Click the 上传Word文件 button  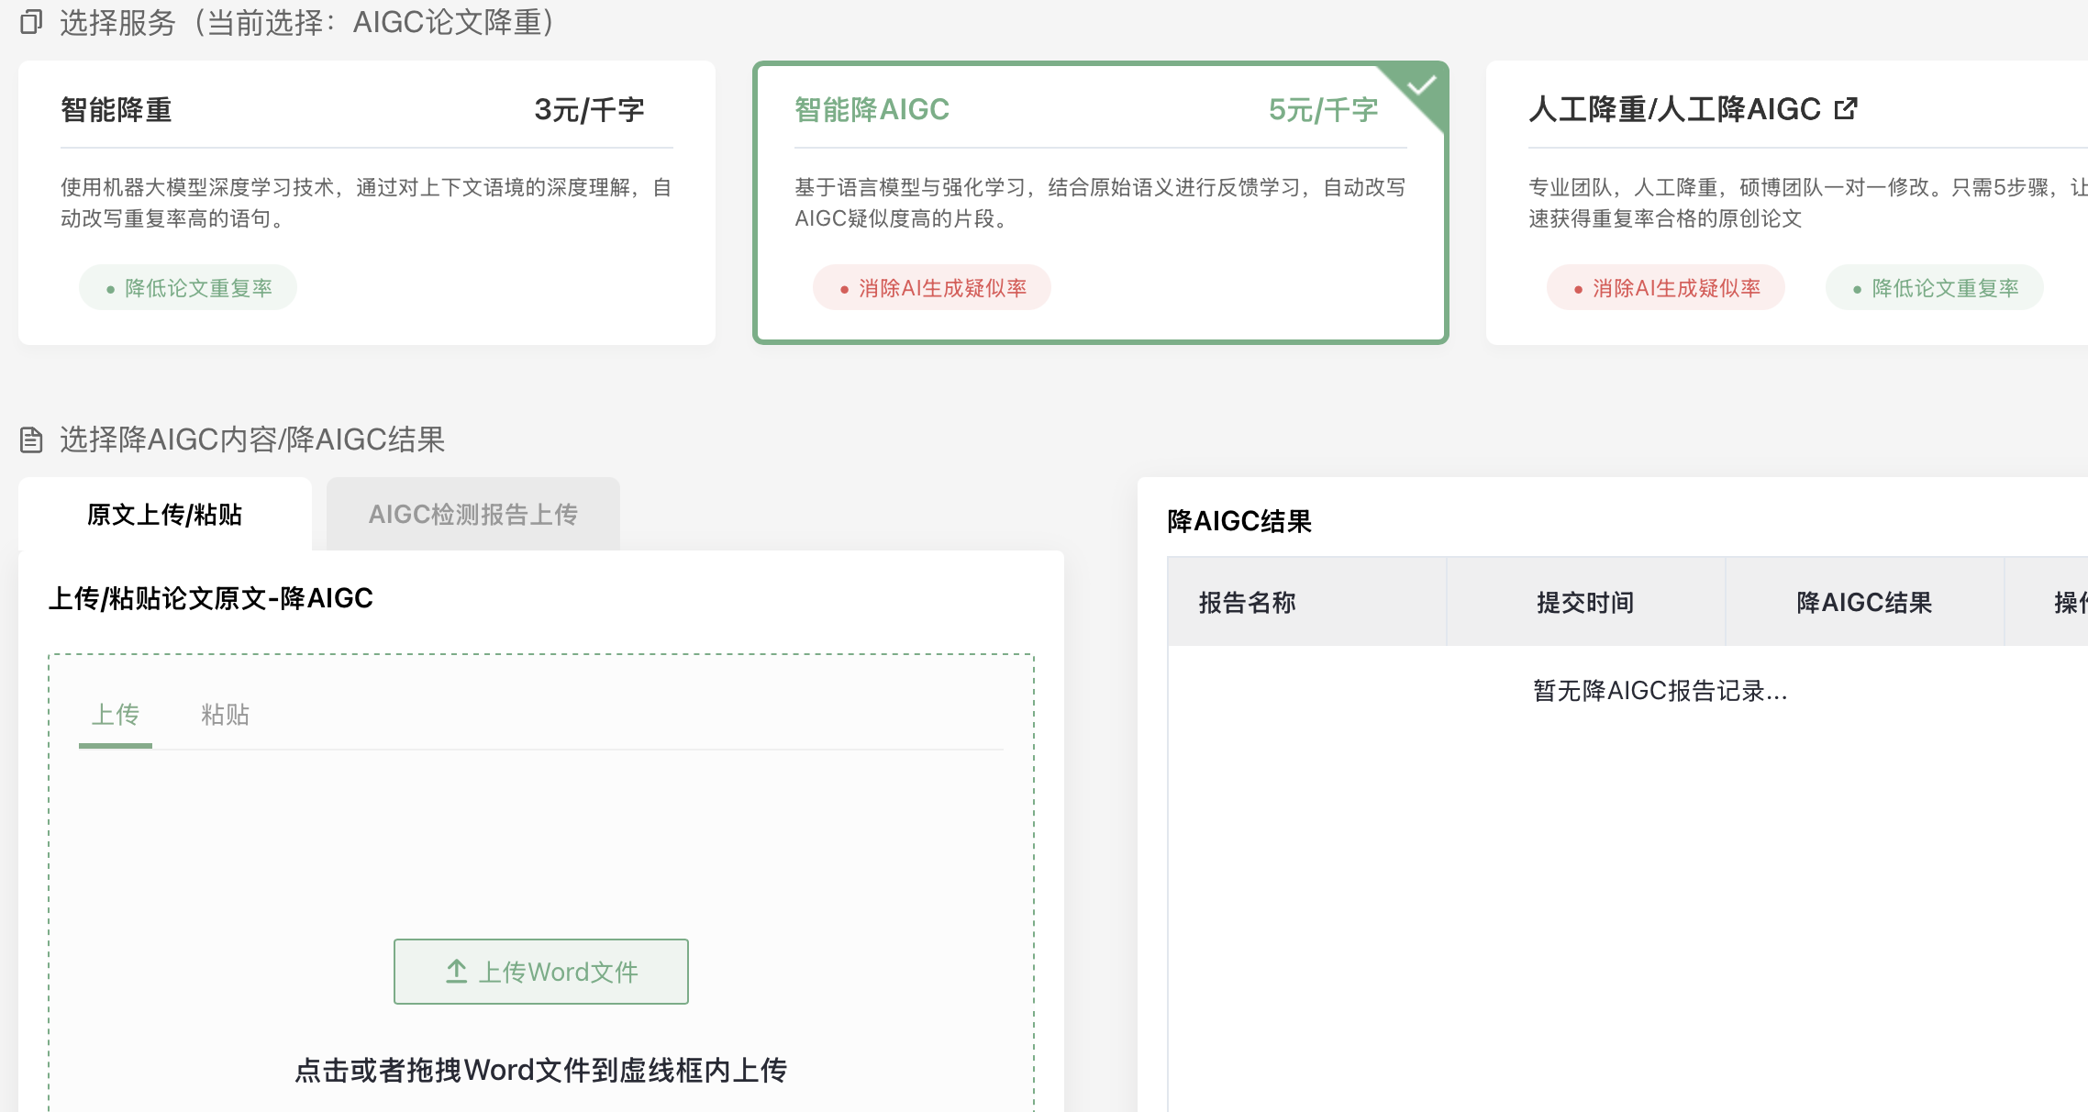tap(541, 972)
